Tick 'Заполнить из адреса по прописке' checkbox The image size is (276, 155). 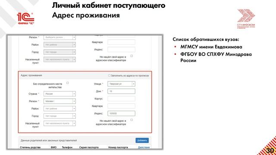pyautogui.click(x=109, y=75)
